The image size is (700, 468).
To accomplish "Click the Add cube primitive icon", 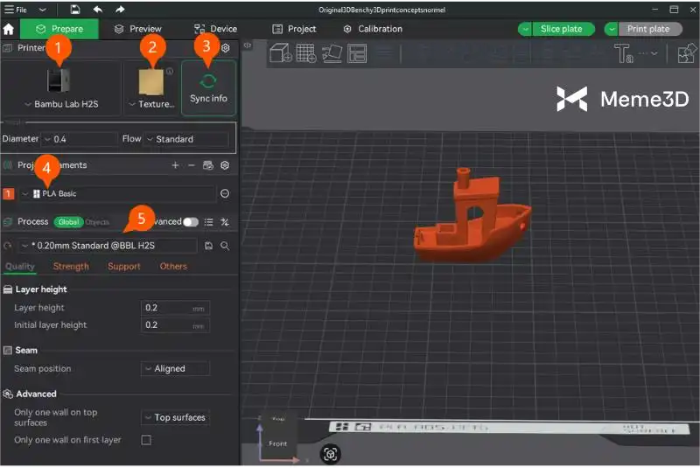I will (281, 54).
